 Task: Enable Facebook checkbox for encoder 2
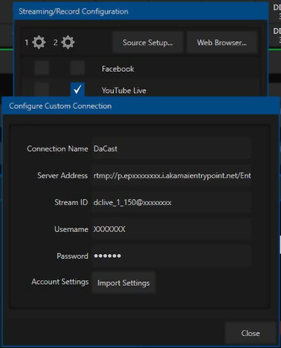point(78,68)
